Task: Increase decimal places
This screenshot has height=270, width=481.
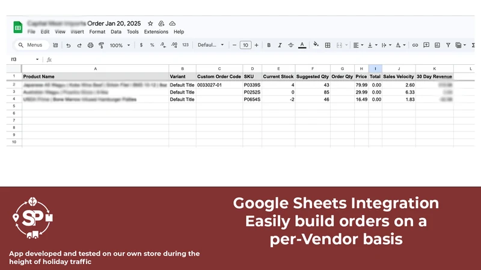Action: tap(174, 45)
